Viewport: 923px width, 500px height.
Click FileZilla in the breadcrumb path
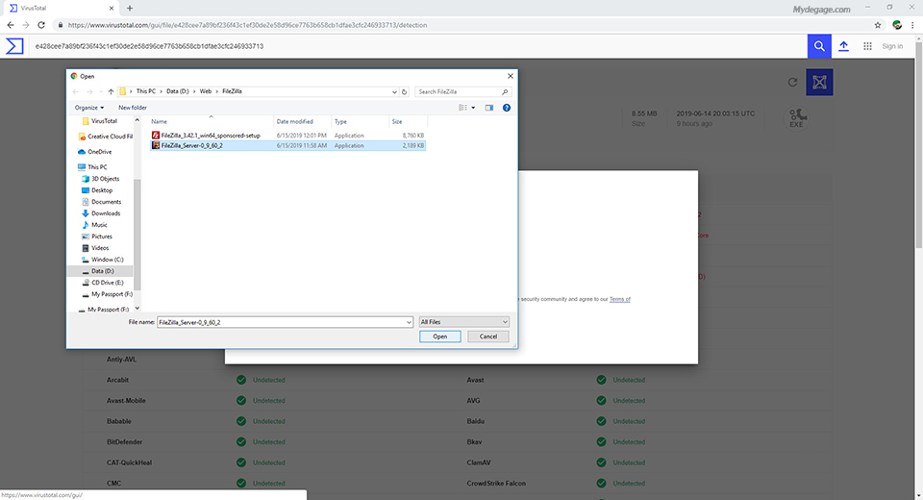(232, 91)
